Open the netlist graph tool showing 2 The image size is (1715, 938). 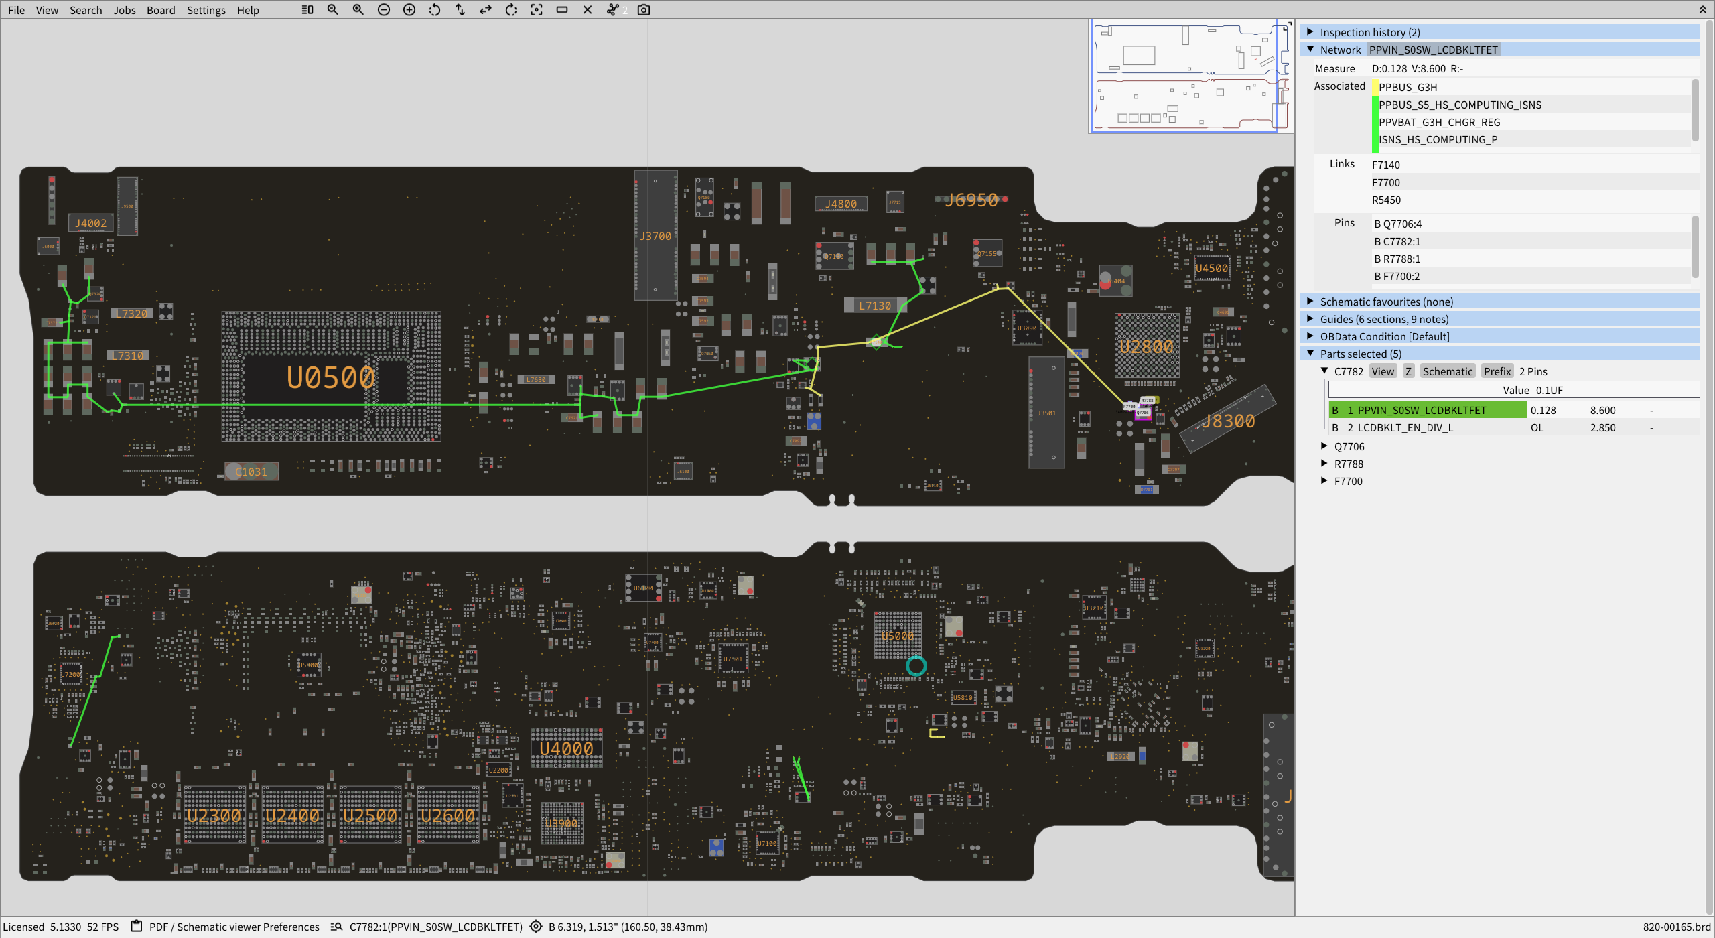coord(613,10)
